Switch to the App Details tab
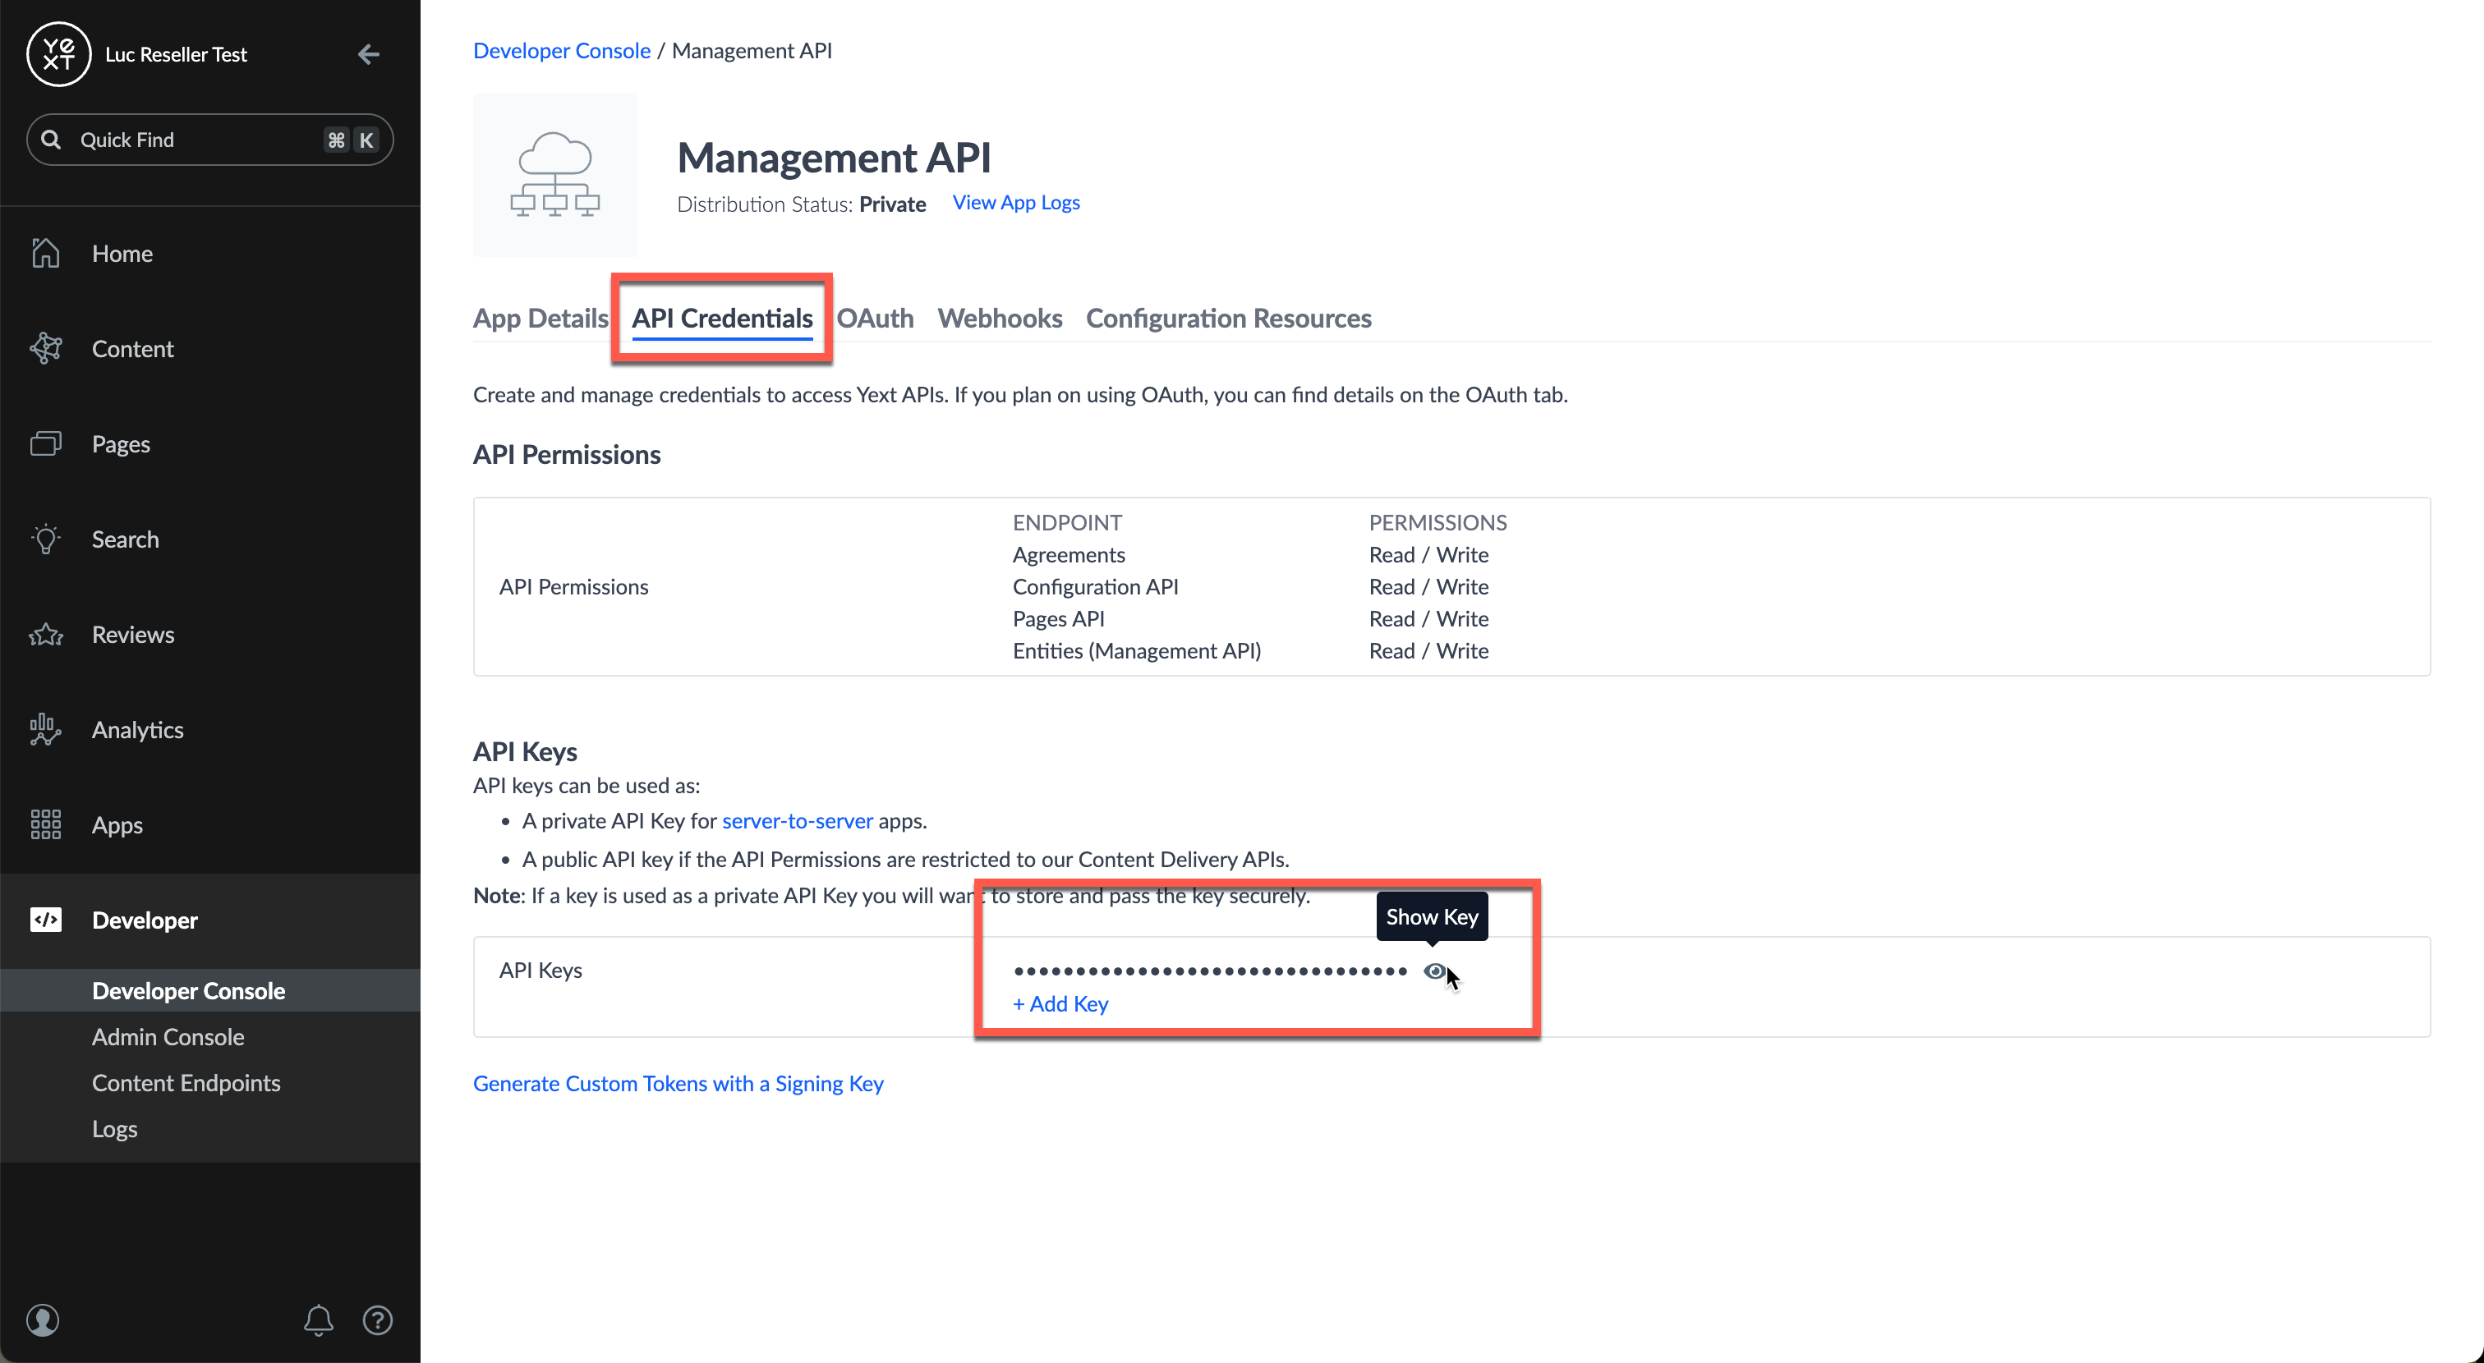 pos(540,318)
